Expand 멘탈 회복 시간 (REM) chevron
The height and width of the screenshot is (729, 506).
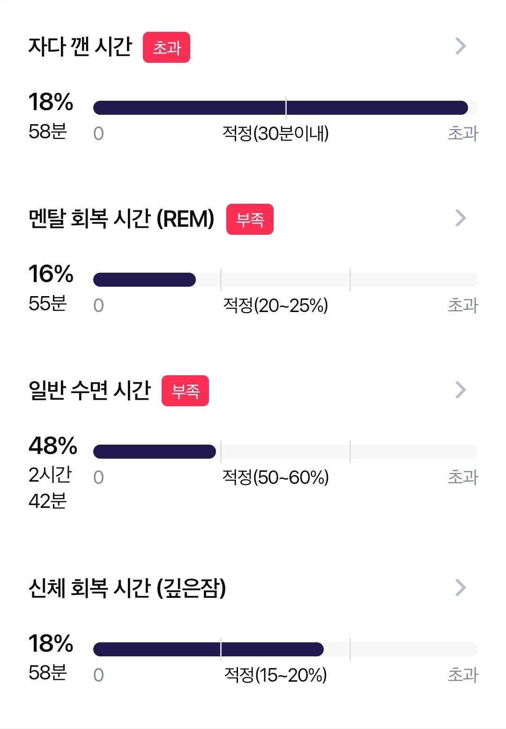(x=461, y=218)
